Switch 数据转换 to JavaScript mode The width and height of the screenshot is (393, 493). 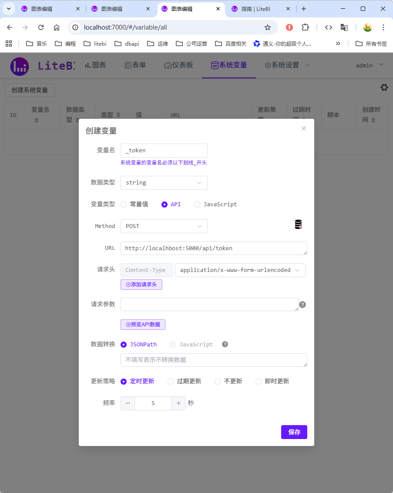(173, 344)
